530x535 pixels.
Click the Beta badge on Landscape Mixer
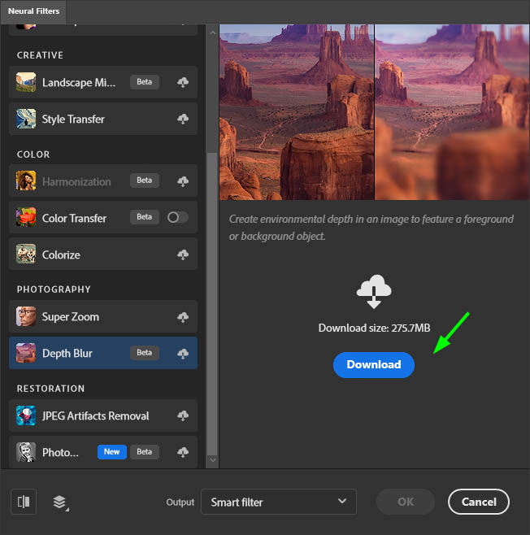click(144, 82)
